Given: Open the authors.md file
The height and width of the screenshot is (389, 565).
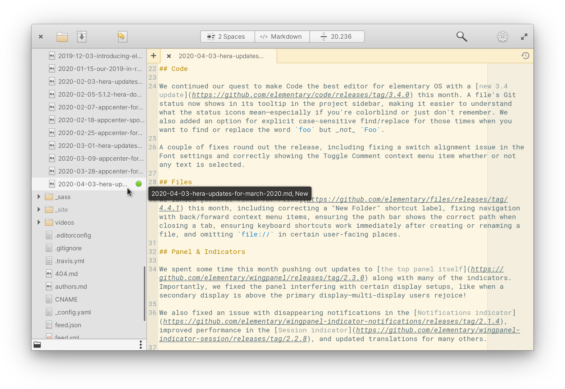Looking at the screenshot, I should click(x=71, y=286).
